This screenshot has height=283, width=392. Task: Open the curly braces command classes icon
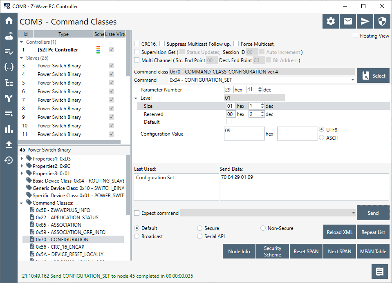9,67
